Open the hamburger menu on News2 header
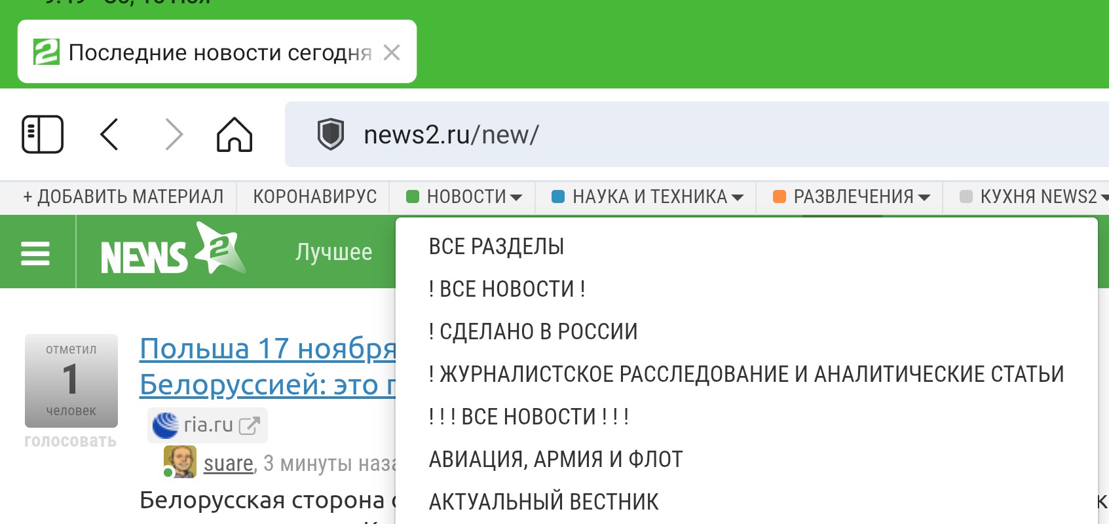The width and height of the screenshot is (1109, 524). [x=35, y=253]
